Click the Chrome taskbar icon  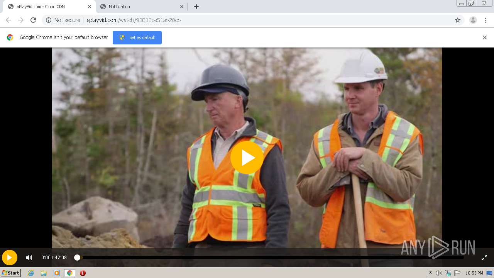pos(69,273)
